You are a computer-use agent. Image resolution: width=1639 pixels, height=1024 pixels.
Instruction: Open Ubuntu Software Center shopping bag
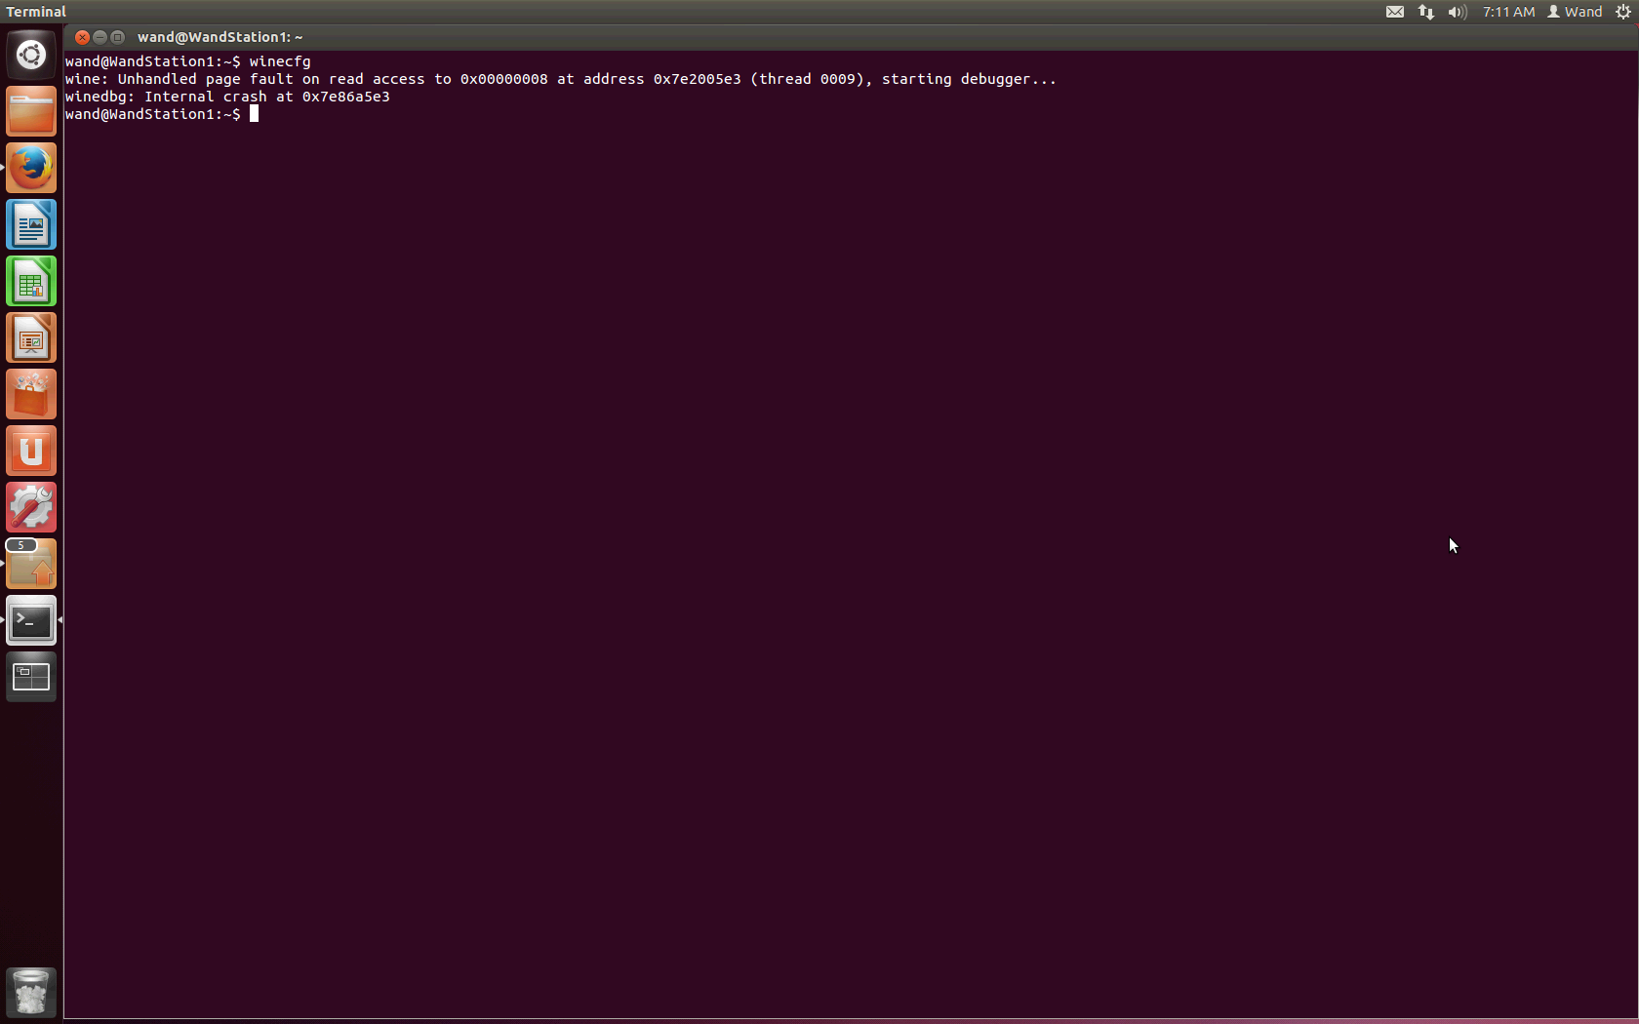[x=31, y=394]
